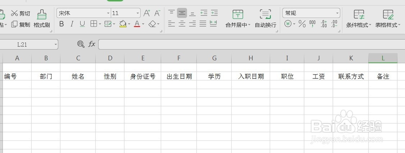Click cell containing 性别
This screenshot has height=153, width=405.
point(110,76)
